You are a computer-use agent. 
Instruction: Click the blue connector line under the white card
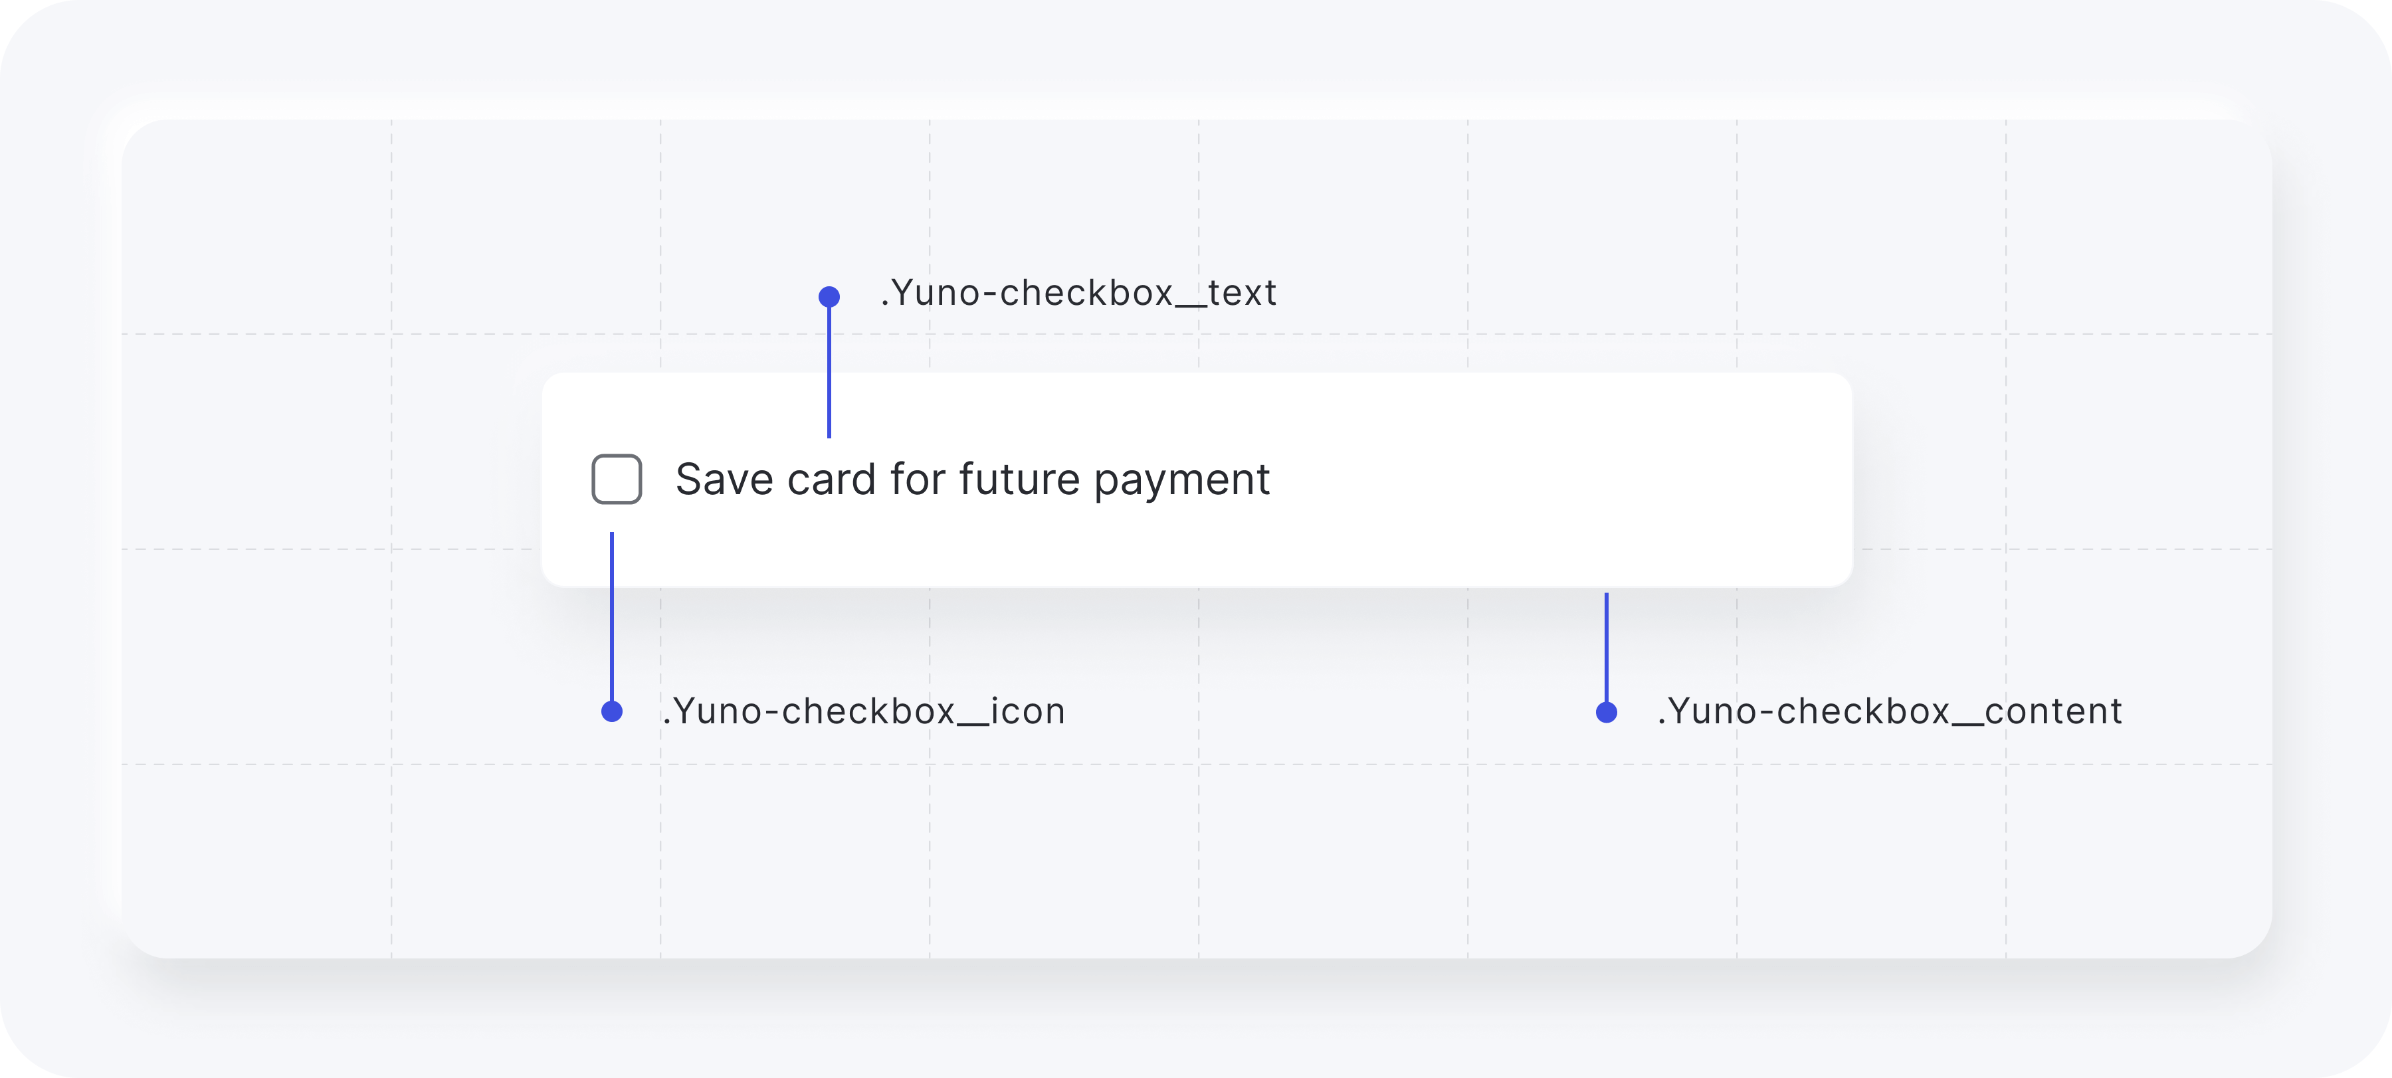(x=1607, y=647)
